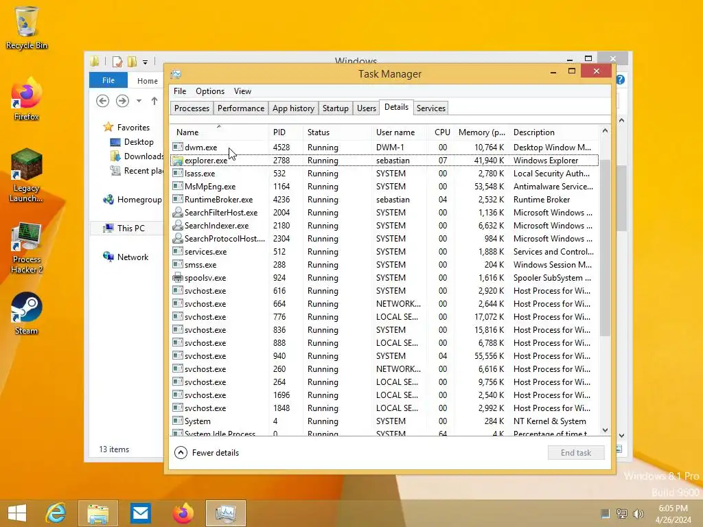Screen dimensions: 703x527
Task: Open the volume icon in system tray
Action: pyautogui.click(x=638, y=513)
